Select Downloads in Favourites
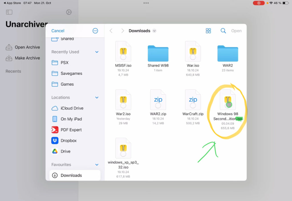The width and height of the screenshot is (292, 201). coord(75,175)
